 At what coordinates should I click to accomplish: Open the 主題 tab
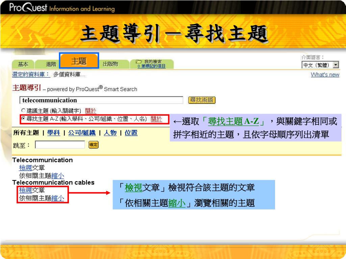pyautogui.click(x=79, y=61)
